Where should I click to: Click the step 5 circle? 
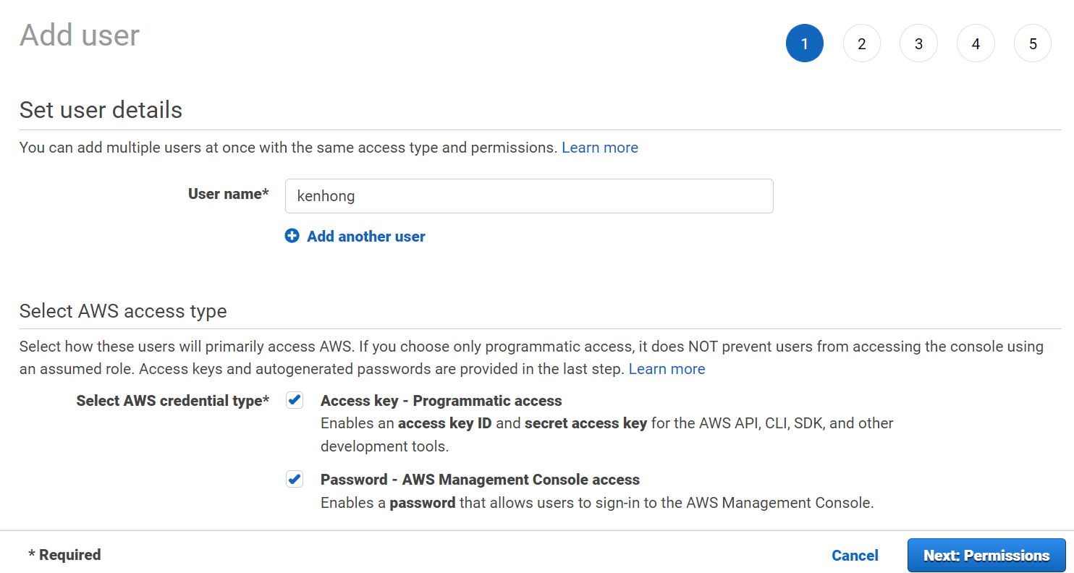(x=1033, y=43)
